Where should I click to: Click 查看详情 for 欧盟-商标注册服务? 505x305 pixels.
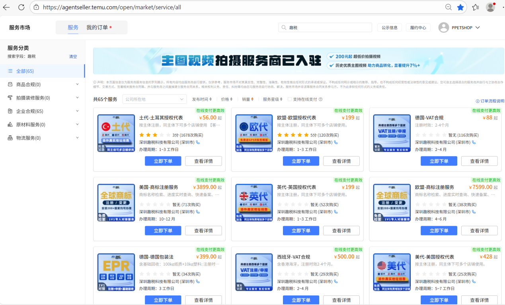coord(479,231)
